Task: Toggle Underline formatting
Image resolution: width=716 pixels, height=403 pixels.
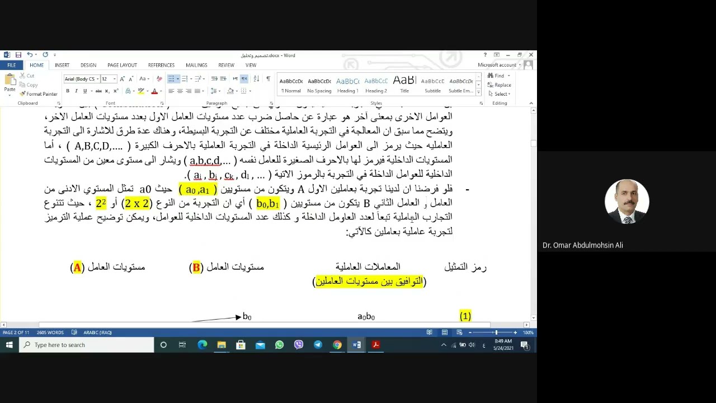Action: click(x=85, y=91)
